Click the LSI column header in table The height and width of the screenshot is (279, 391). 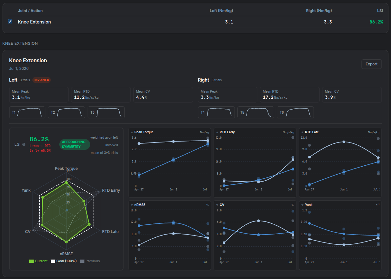coord(380,11)
